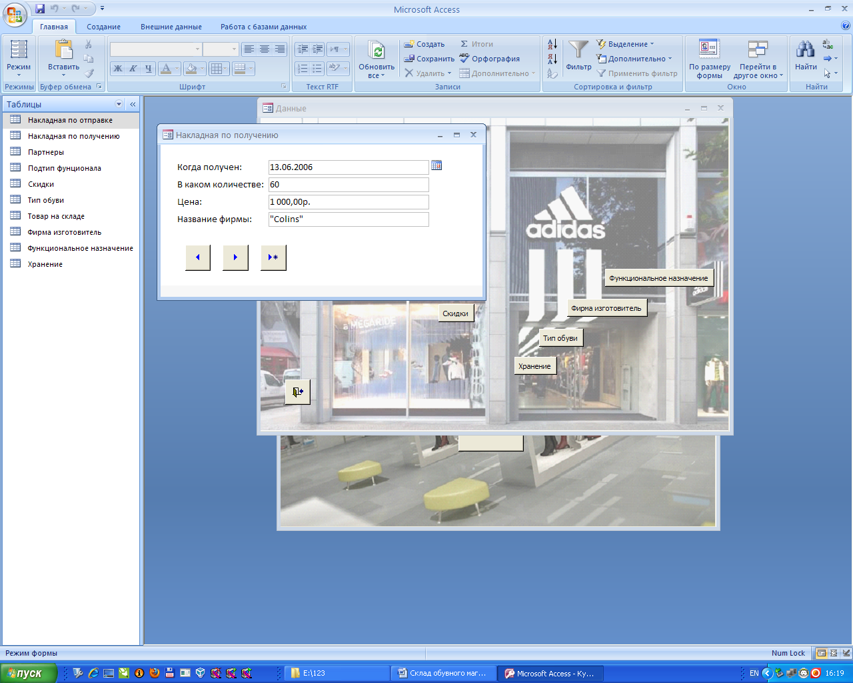
Task: Go to previous record arrow button
Action: coord(198,257)
